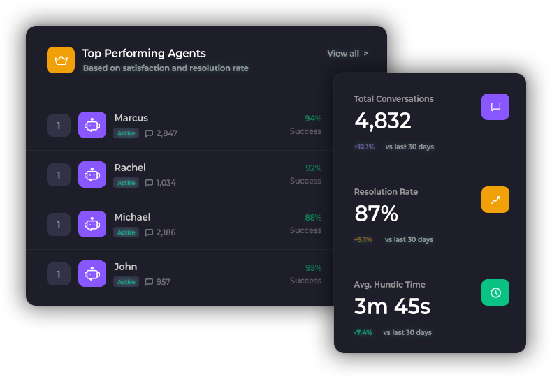Click John's purple robot avatar
Viewport: 552px width, 379px height.
[92, 274]
